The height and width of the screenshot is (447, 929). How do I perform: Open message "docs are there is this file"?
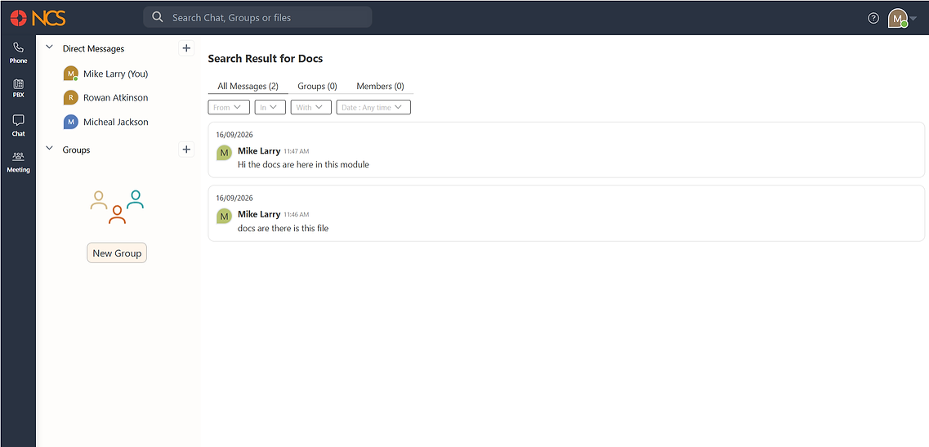pos(284,228)
